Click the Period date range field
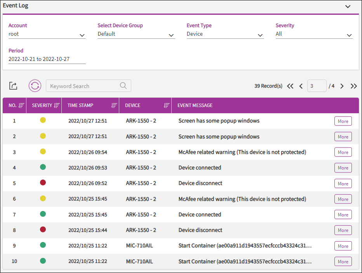 [x=47, y=59]
